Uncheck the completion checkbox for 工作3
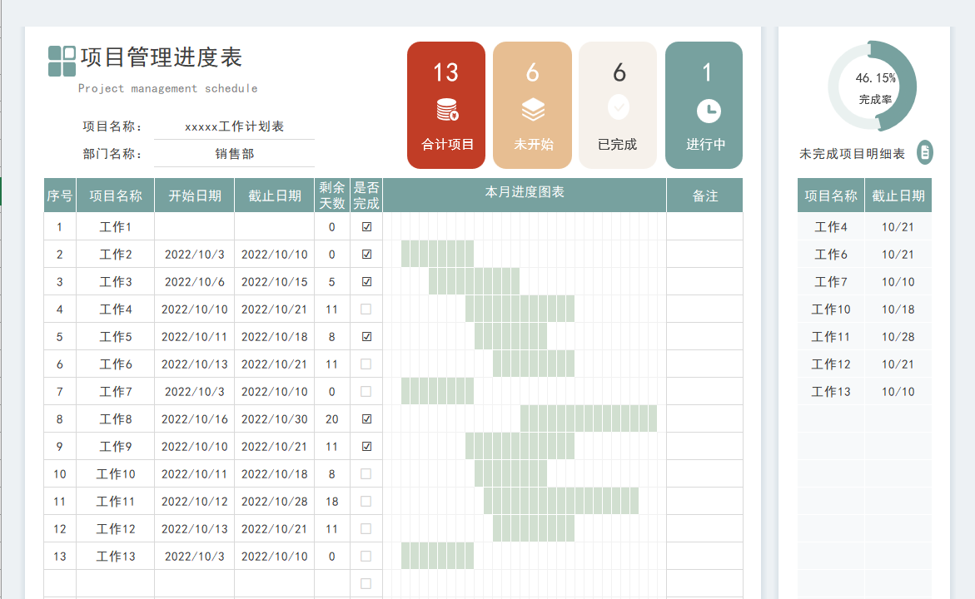 point(366,281)
